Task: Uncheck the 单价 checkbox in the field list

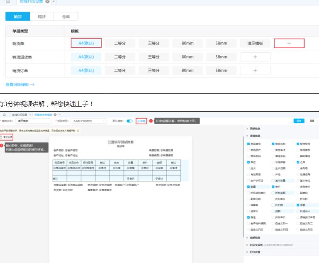Action: [x=273, y=187]
